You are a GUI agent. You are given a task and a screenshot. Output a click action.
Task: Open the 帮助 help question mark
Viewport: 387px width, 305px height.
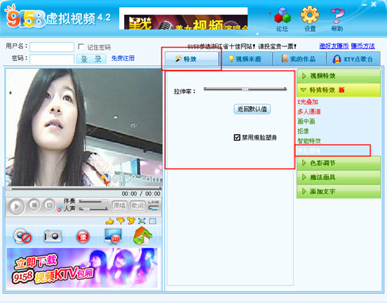click(337, 19)
